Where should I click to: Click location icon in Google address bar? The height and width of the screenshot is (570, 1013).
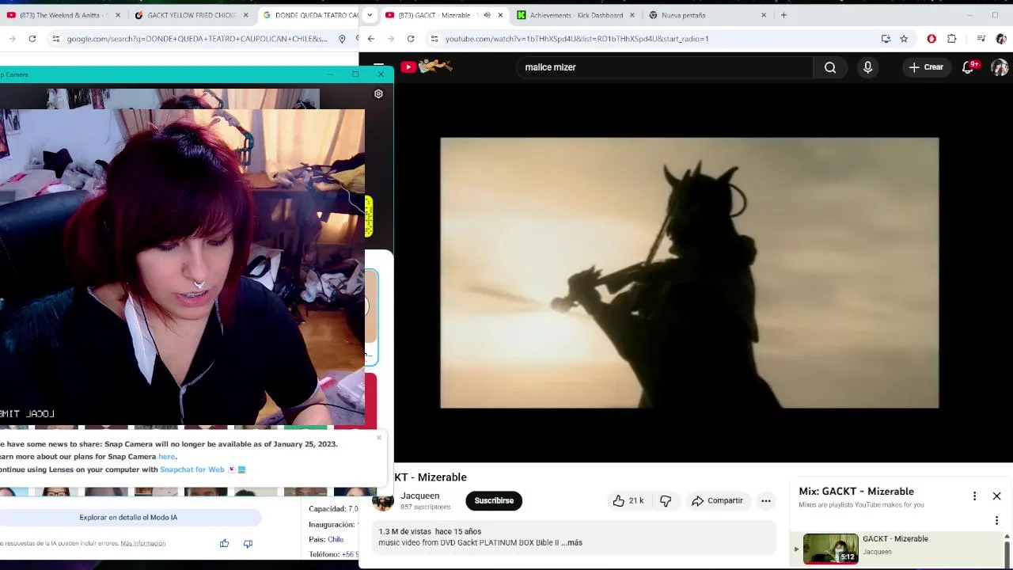342,39
